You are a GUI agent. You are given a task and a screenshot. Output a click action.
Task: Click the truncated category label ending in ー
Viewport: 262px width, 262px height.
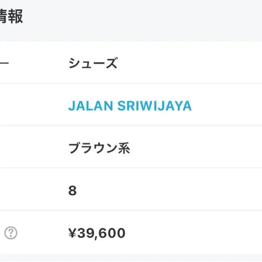tap(4, 63)
